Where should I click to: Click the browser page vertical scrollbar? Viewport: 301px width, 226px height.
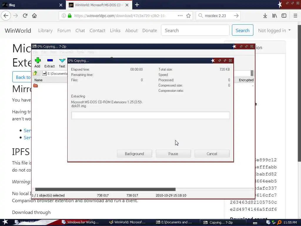click(x=299, y=93)
